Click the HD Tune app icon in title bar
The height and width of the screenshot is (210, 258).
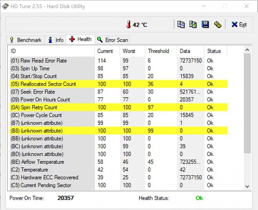click(6, 6)
